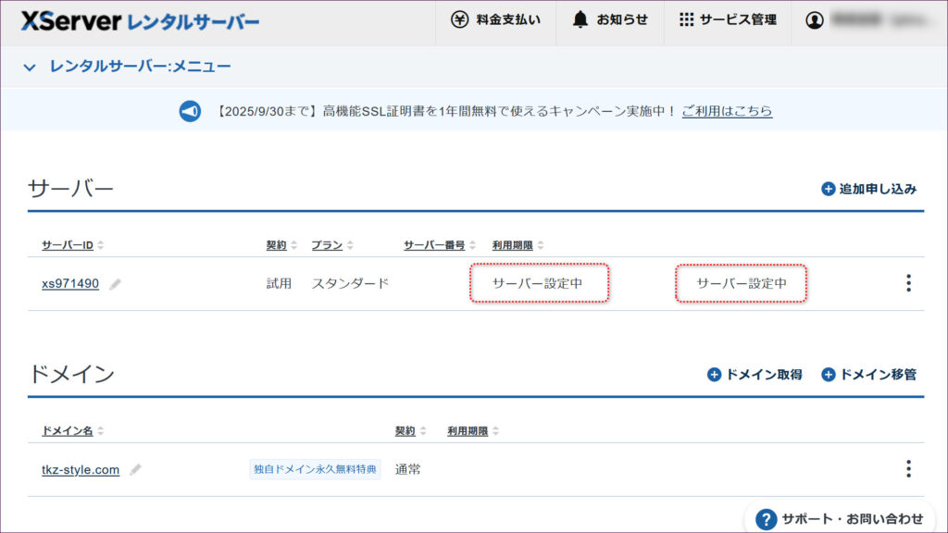Click the 追加申し込み button

point(868,189)
